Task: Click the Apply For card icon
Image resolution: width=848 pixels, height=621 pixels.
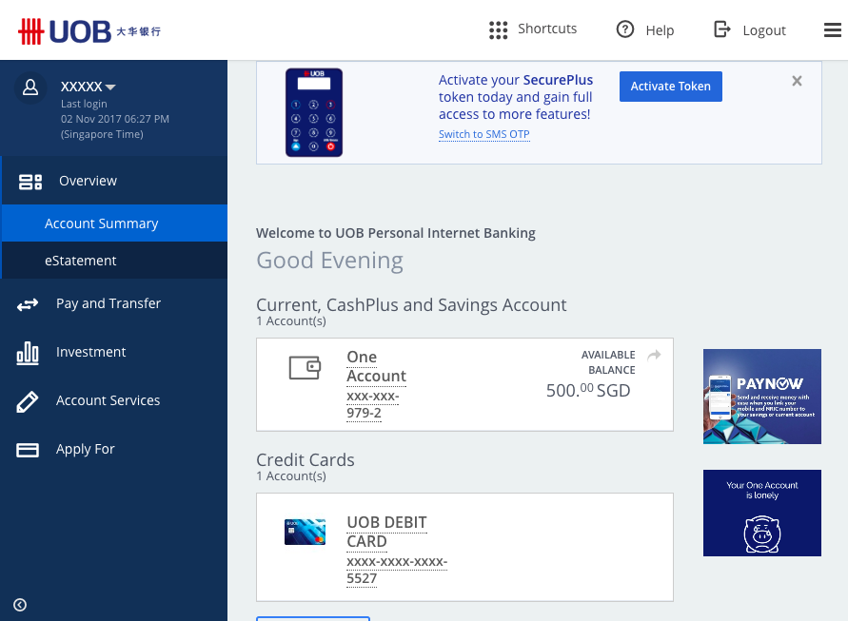Action: pyautogui.click(x=28, y=450)
